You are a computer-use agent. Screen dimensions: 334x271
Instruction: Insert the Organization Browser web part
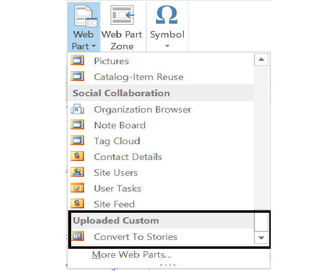(x=161, y=110)
